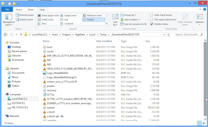
Task: Select the Logo_iNote480x854 BMP file
Action: click(58, 73)
